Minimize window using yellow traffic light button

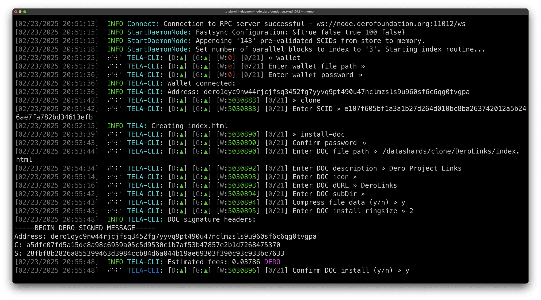coord(20,12)
